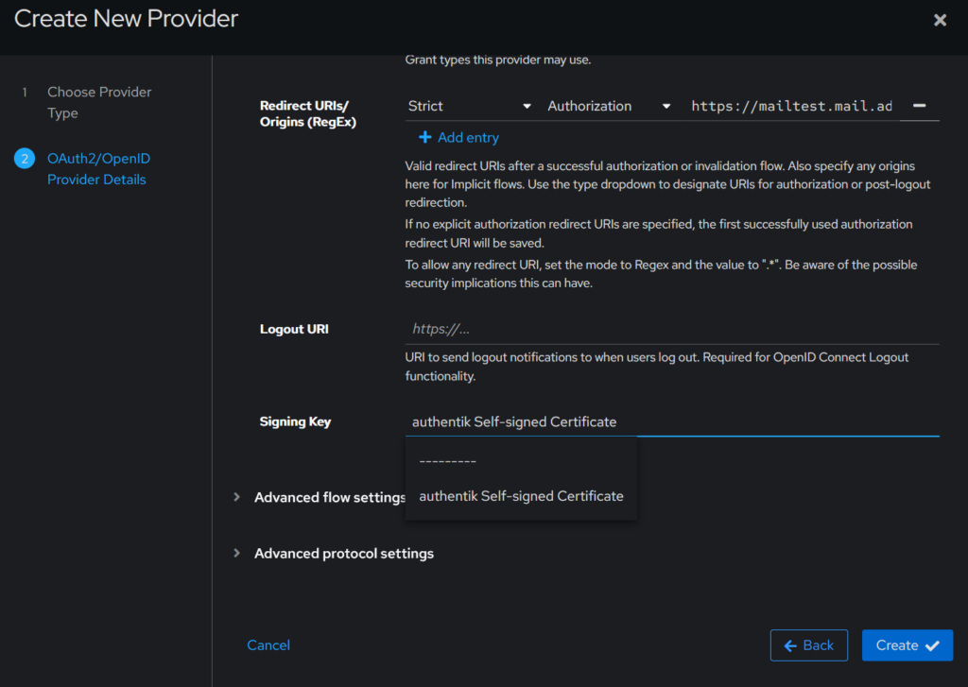Viewport: 968px width, 687px height.
Task: Click the Logout URI label
Action: tap(294, 329)
